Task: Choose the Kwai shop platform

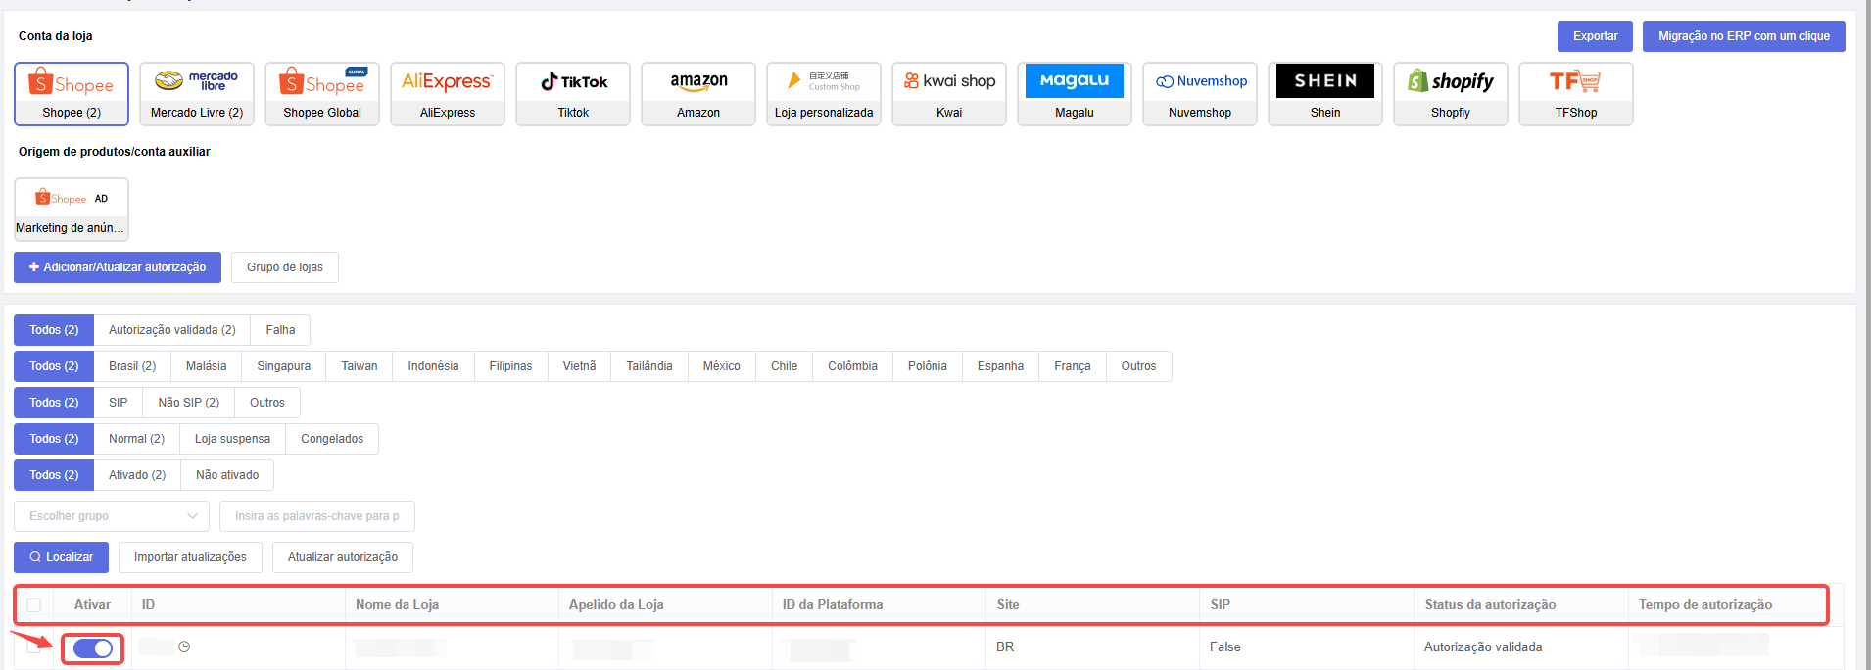Action: 949,94
